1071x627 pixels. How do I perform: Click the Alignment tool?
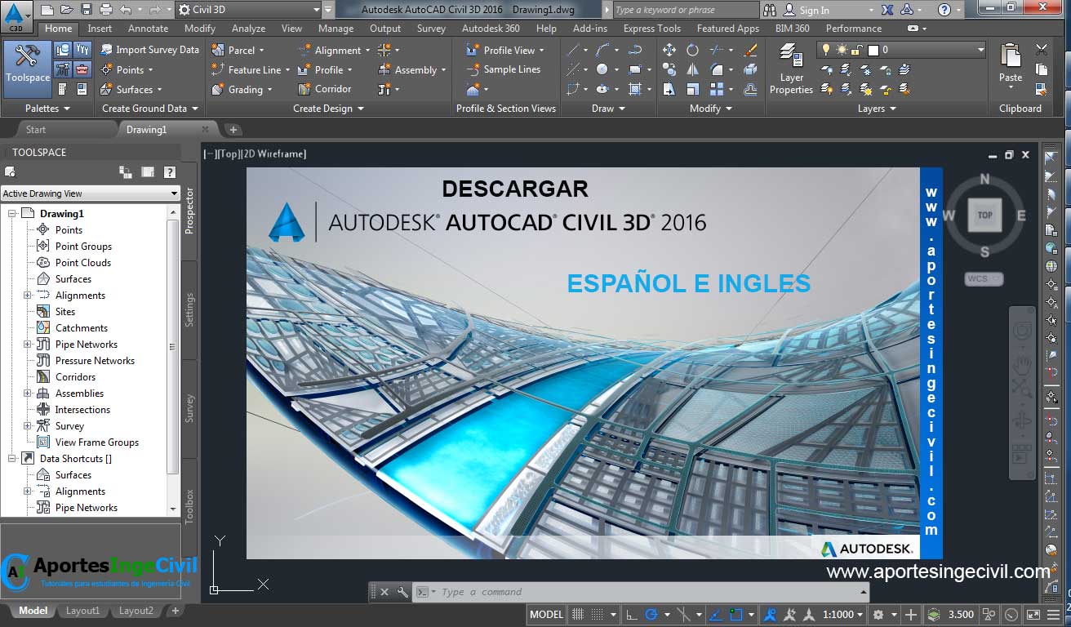click(334, 50)
